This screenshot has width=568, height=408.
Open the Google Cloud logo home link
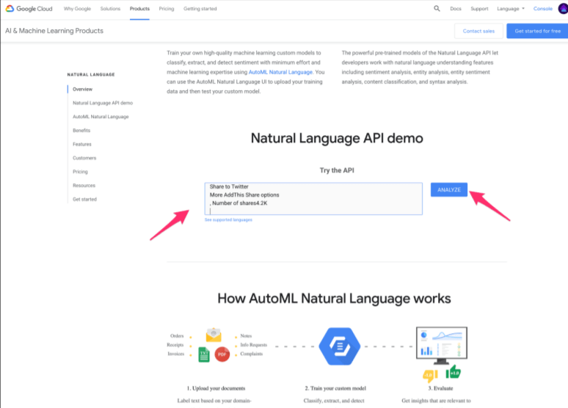click(x=29, y=9)
